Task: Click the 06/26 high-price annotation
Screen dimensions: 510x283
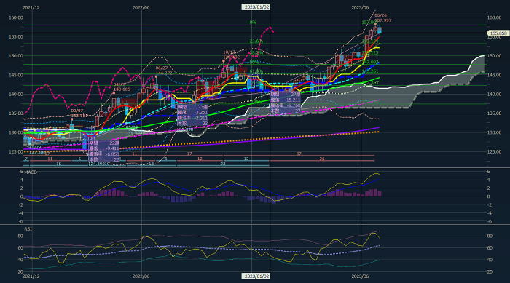Action: (382, 18)
